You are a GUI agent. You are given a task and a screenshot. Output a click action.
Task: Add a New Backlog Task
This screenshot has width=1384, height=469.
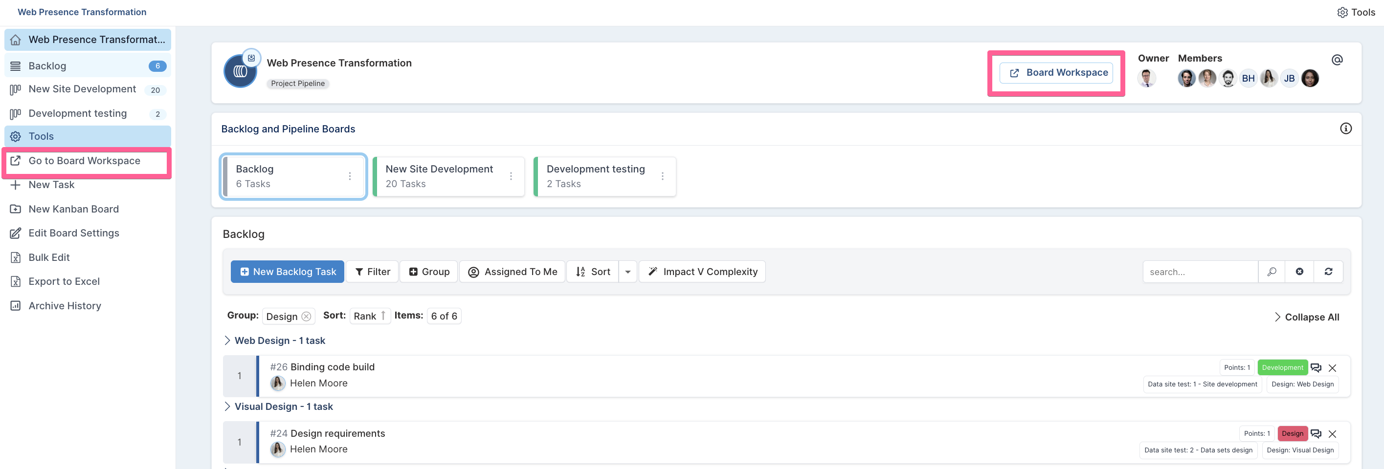(288, 272)
